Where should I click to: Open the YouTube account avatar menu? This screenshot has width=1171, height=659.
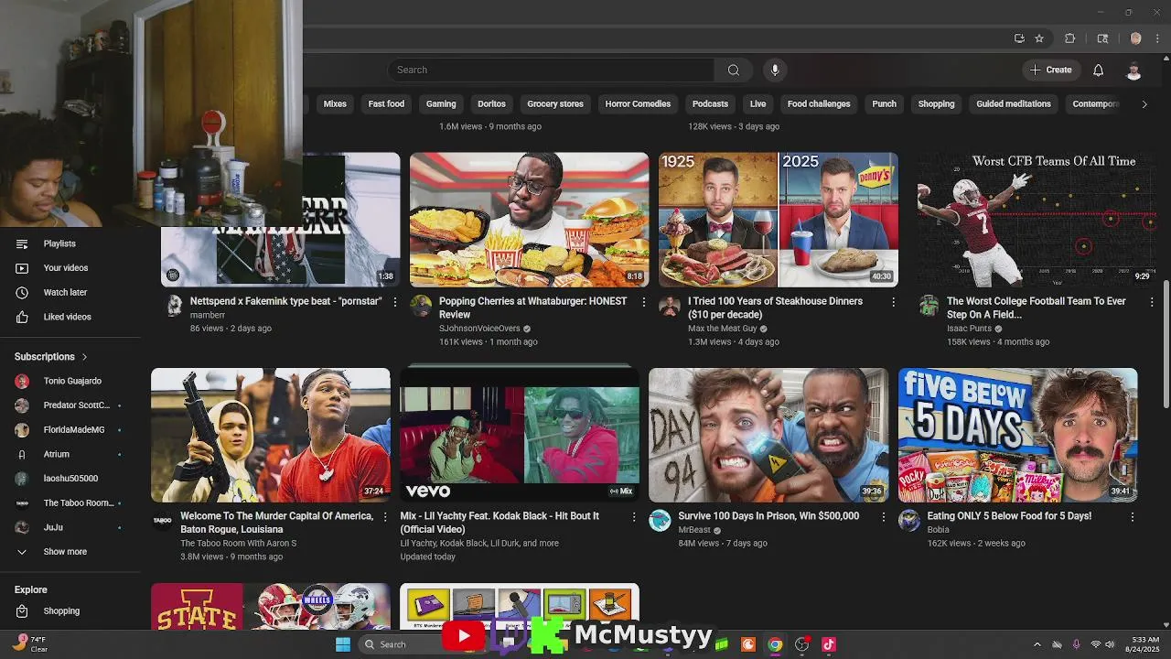pyautogui.click(x=1133, y=70)
